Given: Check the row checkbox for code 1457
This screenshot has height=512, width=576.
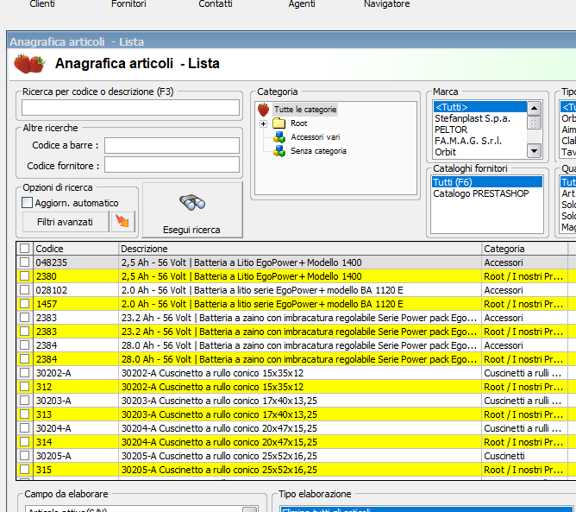Looking at the screenshot, I should (x=25, y=303).
